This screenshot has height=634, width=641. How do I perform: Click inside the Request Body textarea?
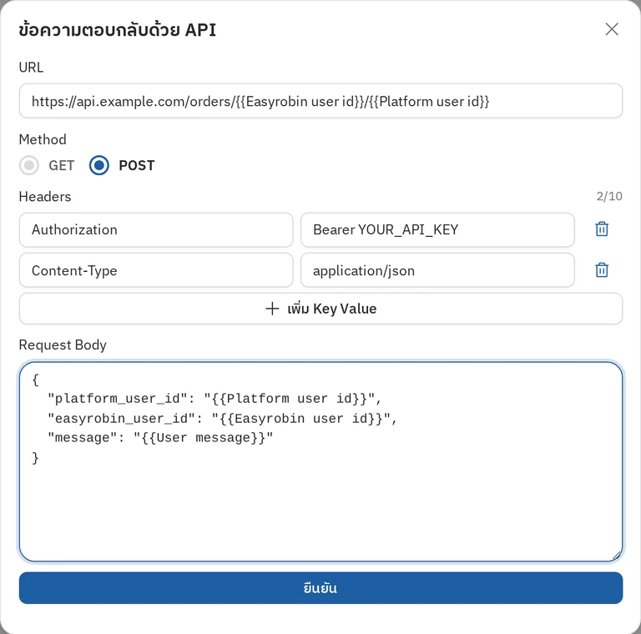(x=320, y=461)
